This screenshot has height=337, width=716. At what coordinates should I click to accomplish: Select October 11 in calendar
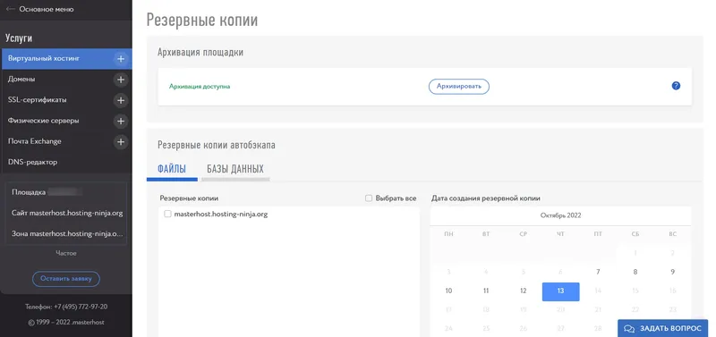[486, 291]
